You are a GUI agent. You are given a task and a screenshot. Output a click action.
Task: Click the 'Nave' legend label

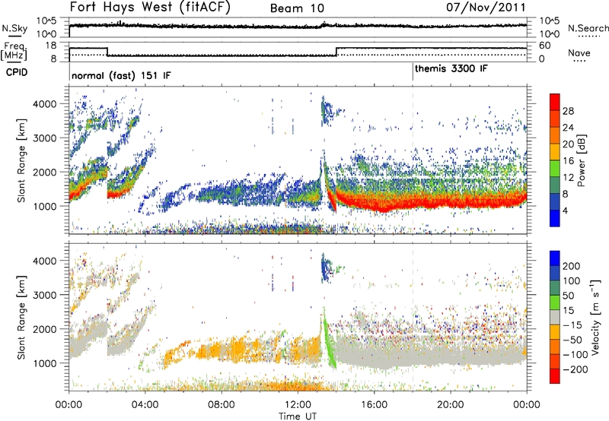tap(579, 52)
